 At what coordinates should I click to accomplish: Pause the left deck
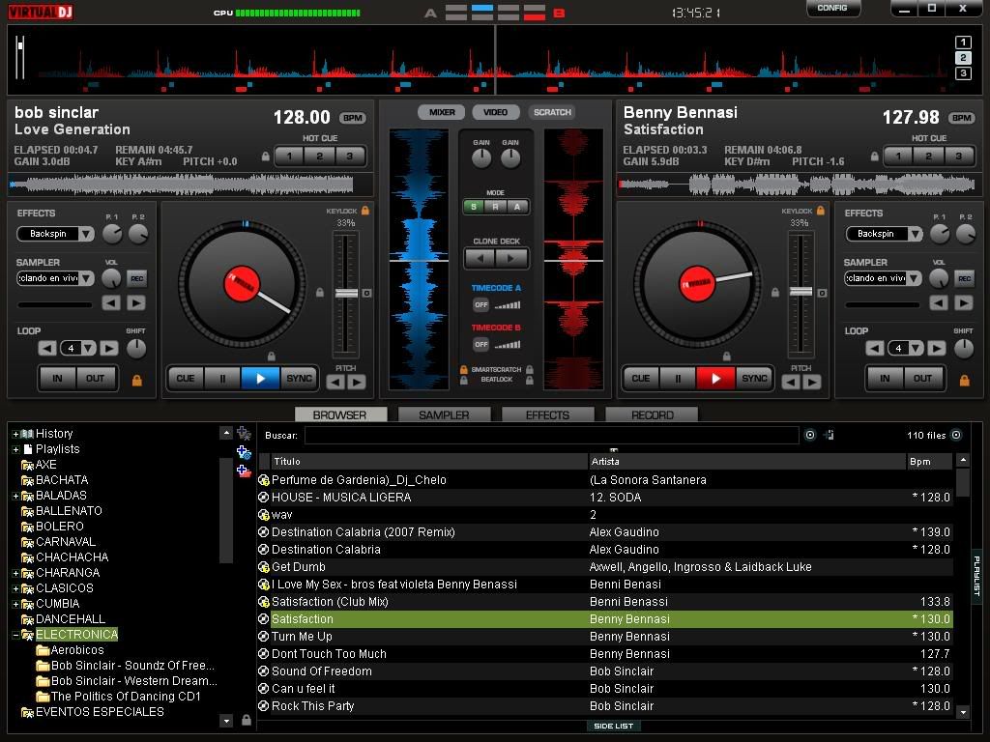point(222,379)
